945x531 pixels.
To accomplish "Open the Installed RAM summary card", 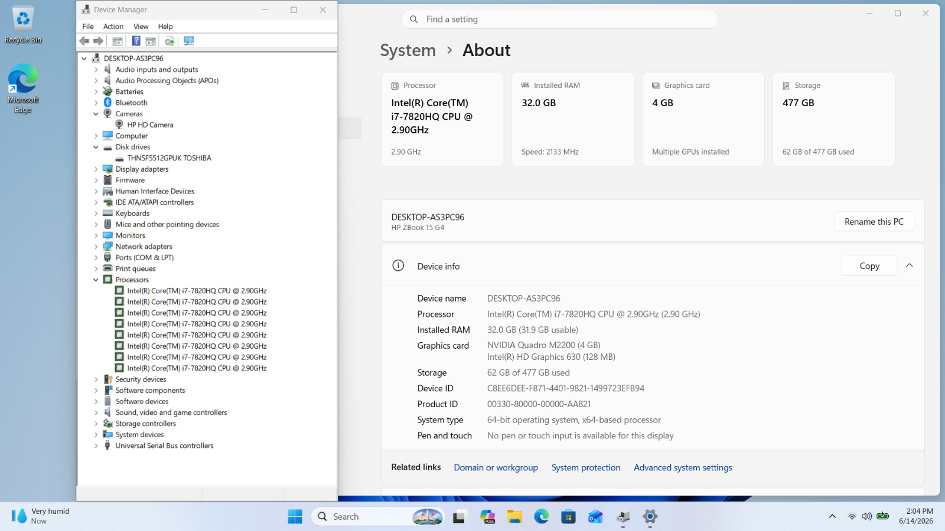I will click(573, 119).
